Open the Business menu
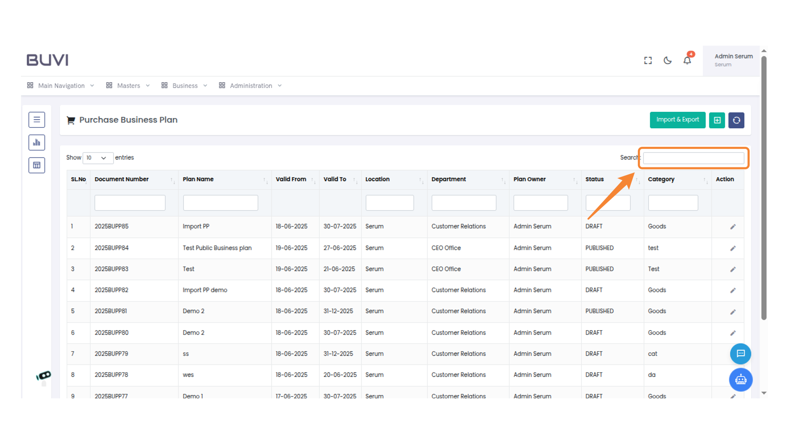This screenshot has width=789, height=444. pyautogui.click(x=185, y=86)
